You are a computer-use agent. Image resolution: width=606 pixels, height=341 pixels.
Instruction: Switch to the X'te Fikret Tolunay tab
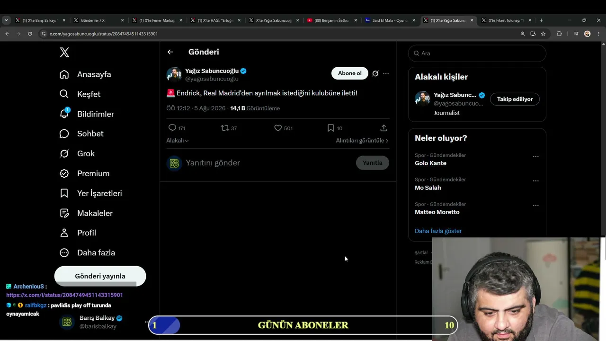[506, 20]
